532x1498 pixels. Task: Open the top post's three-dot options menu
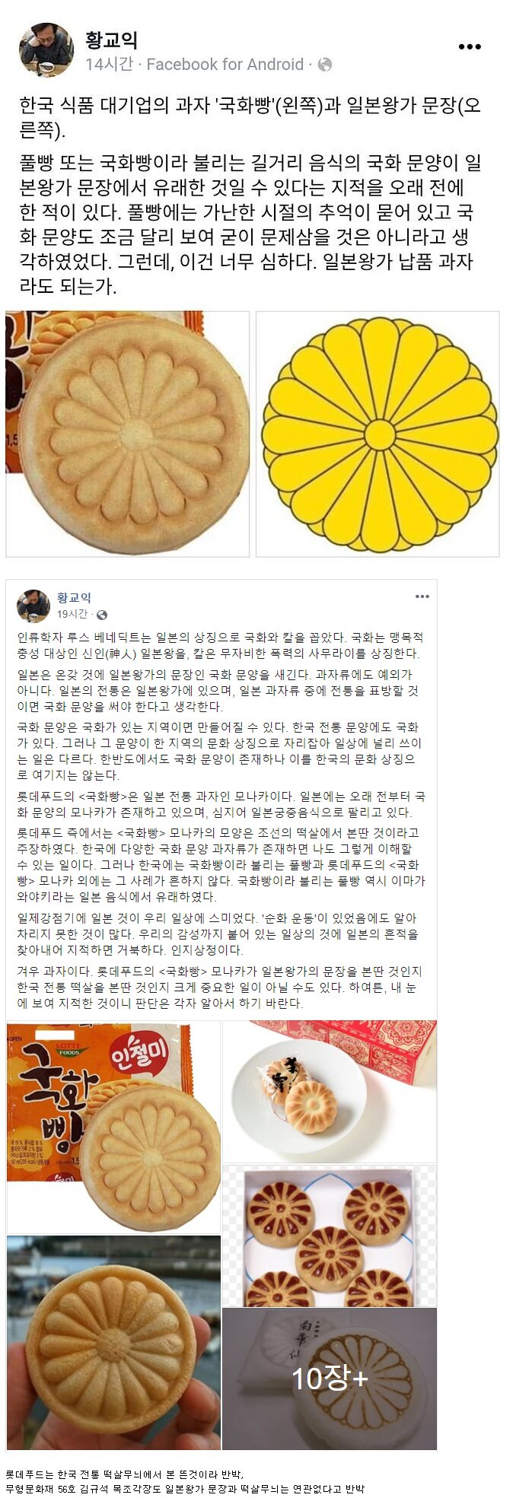[x=470, y=46]
